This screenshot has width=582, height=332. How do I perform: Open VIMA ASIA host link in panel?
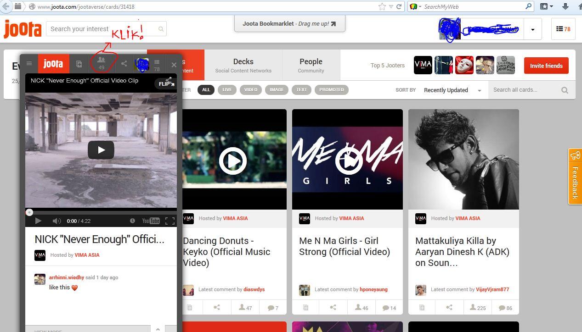87,255
